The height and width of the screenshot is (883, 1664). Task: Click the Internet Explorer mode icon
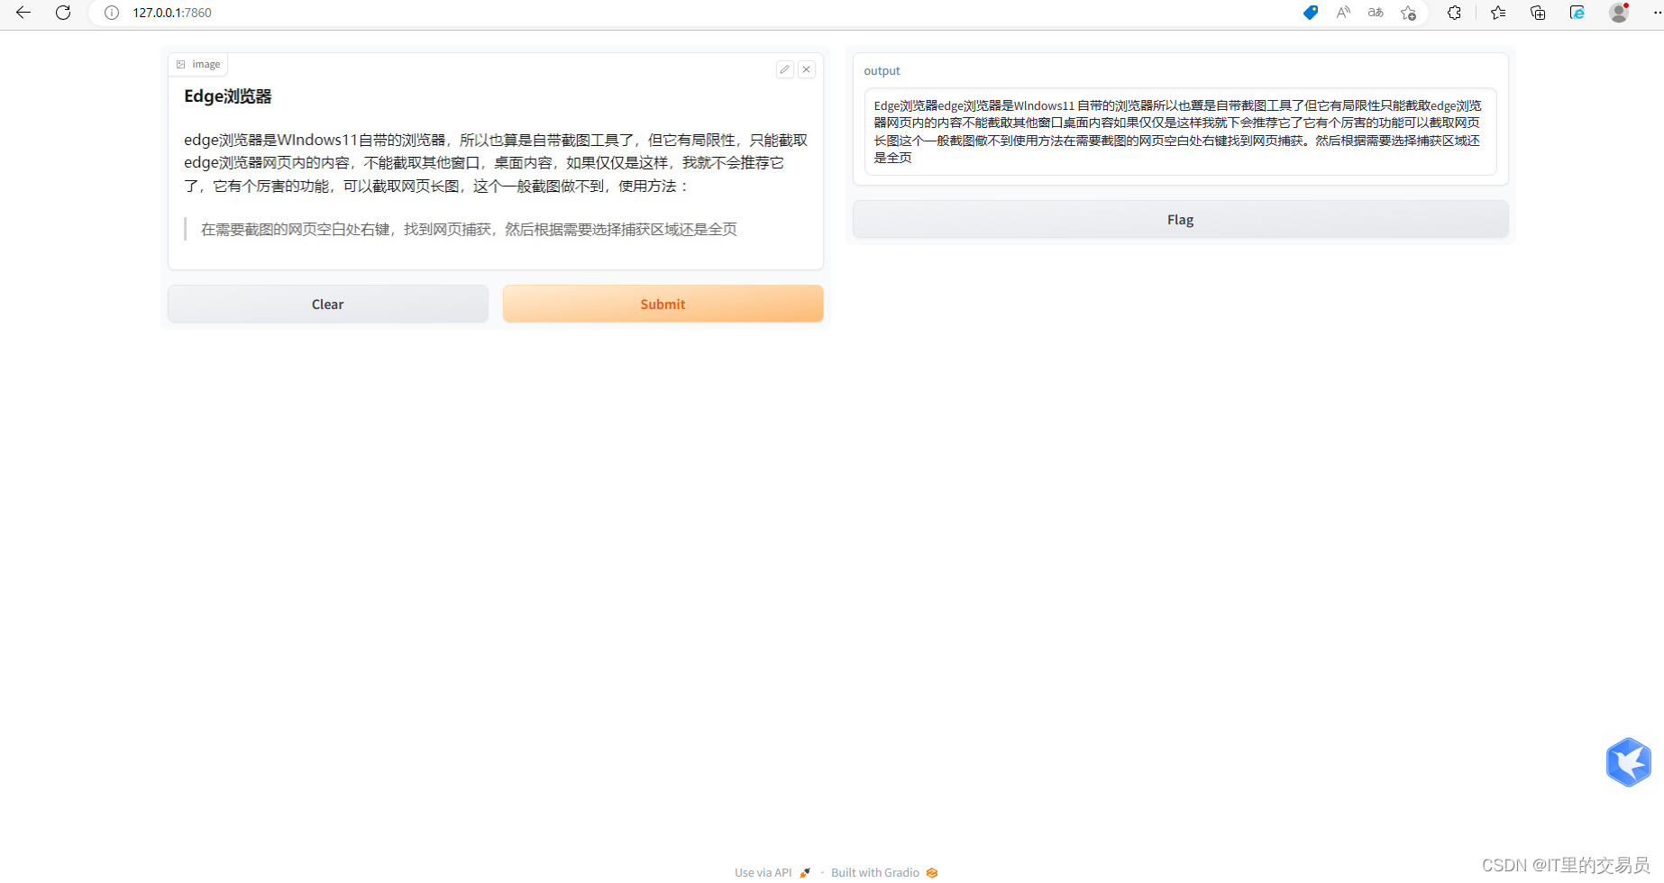coord(1577,13)
